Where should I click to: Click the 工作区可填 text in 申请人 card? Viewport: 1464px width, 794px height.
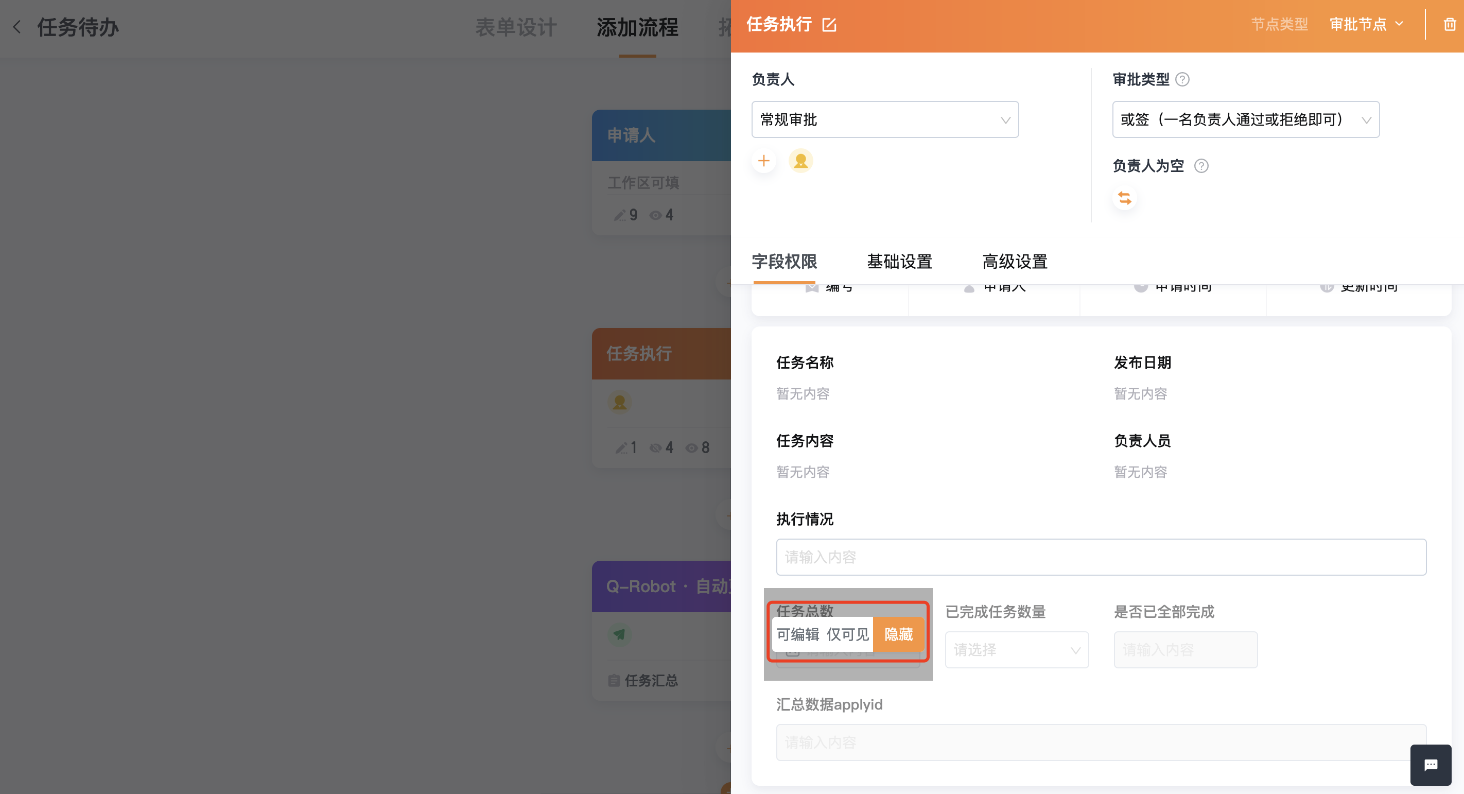coord(643,182)
